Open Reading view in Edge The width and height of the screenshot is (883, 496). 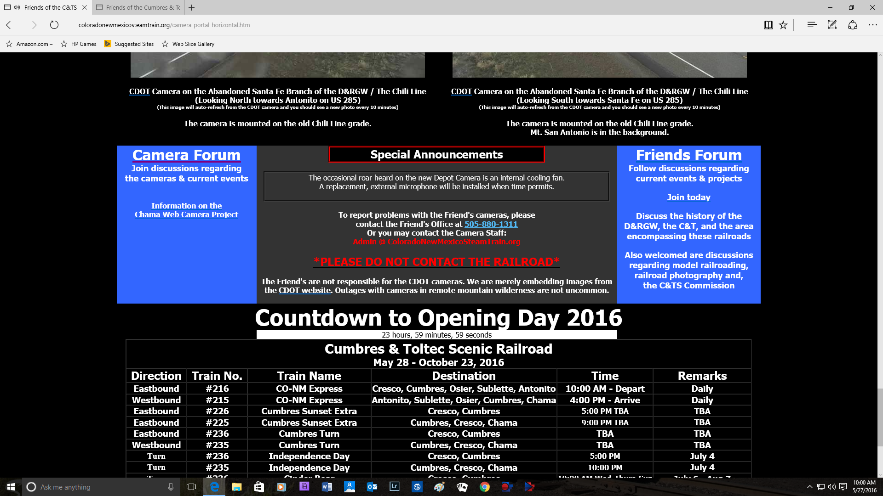[768, 25]
